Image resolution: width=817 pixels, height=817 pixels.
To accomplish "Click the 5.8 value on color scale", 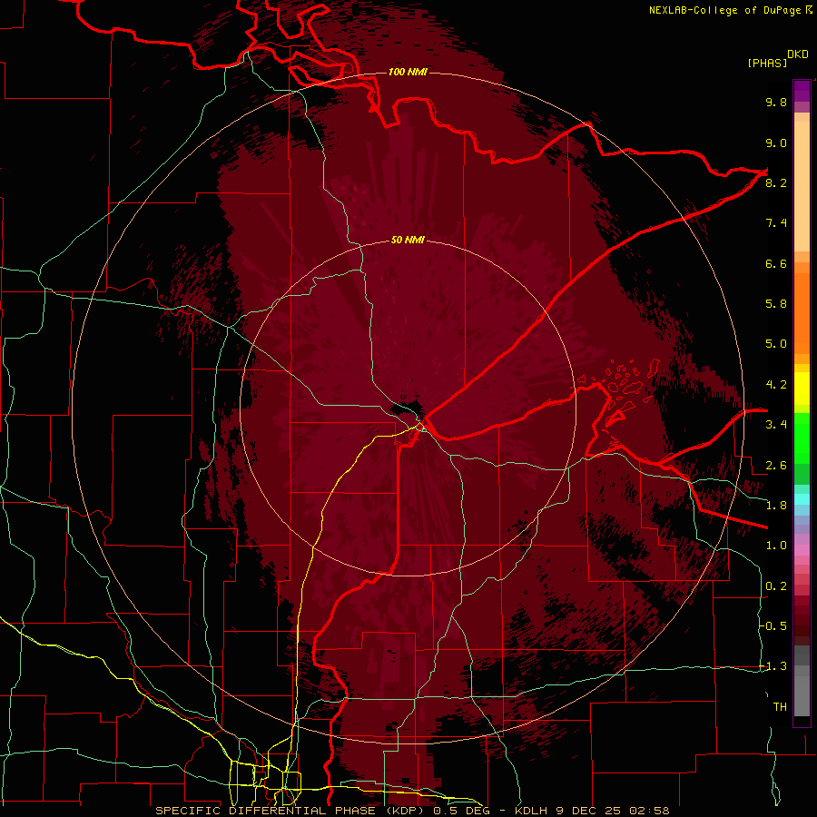I will [776, 304].
